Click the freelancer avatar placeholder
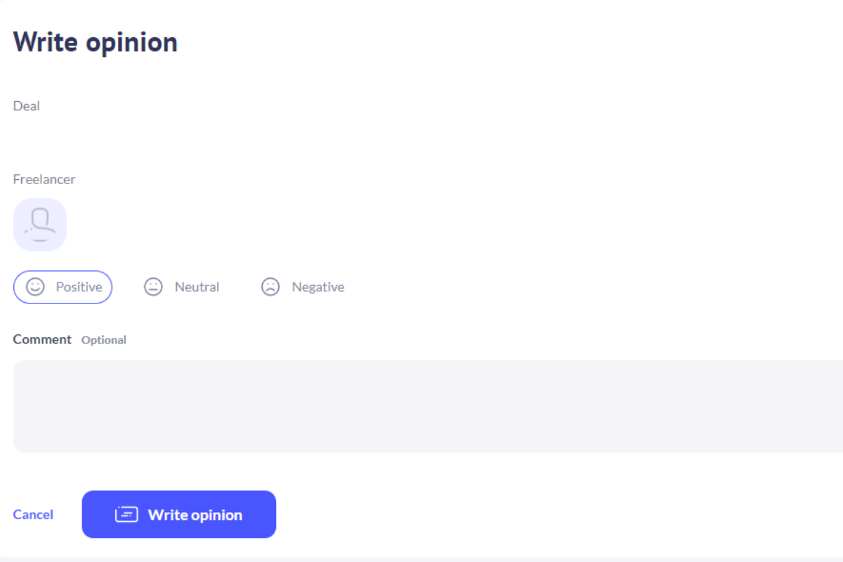 pos(40,225)
